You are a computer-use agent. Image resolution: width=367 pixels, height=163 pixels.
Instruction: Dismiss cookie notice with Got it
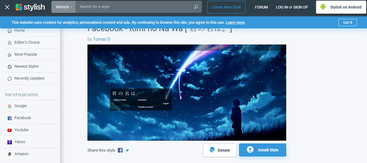coord(348,23)
